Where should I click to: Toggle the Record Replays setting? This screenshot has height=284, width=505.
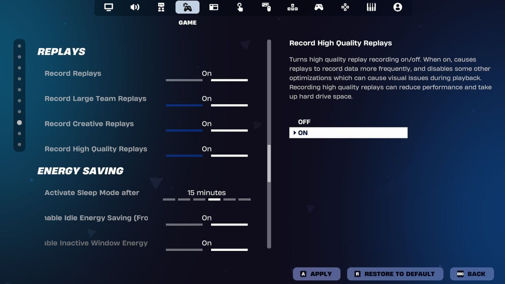tap(207, 75)
